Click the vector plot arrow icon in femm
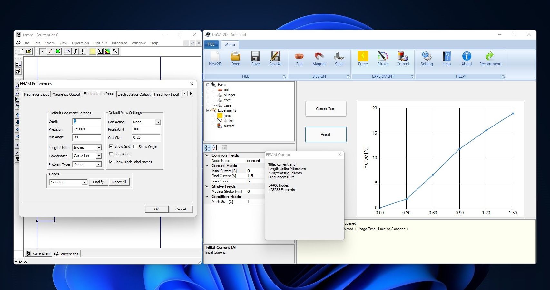 115,51
